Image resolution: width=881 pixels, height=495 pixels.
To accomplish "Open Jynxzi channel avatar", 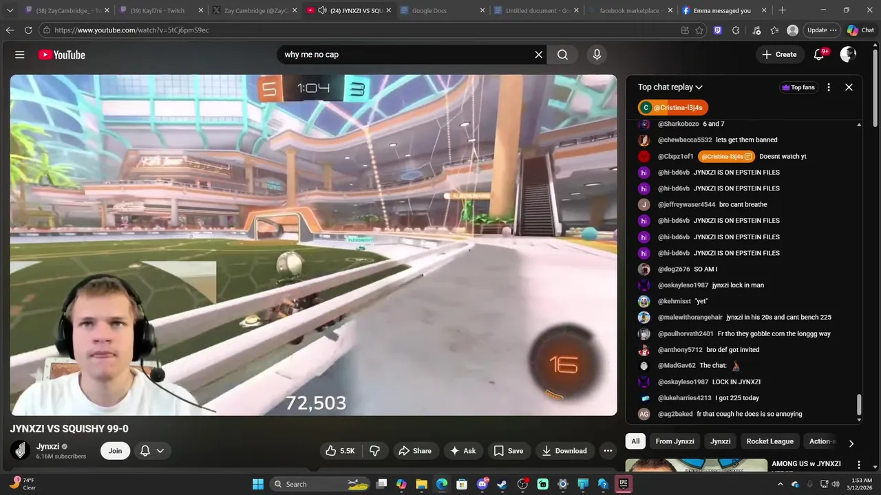I will [x=20, y=450].
